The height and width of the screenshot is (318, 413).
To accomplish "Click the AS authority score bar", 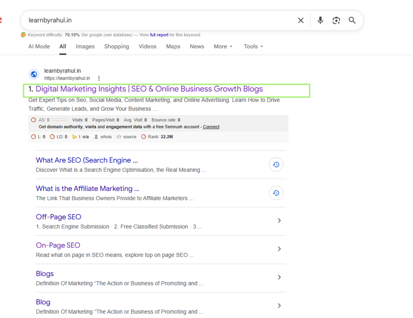I will 59,120.
